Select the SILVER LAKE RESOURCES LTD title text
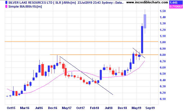The image size is (183, 111). point(30,3)
